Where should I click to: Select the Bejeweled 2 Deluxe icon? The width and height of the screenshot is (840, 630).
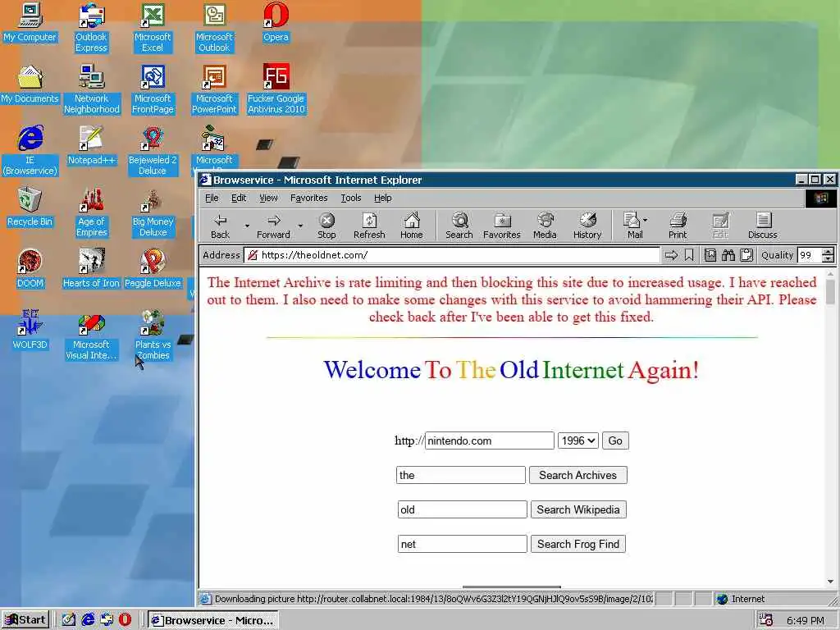(x=153, y=151)
